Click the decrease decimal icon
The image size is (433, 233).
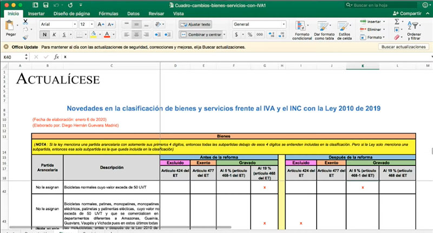point(281,35)
